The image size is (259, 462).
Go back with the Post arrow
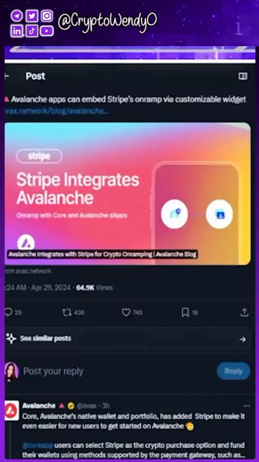pos(7,76)
